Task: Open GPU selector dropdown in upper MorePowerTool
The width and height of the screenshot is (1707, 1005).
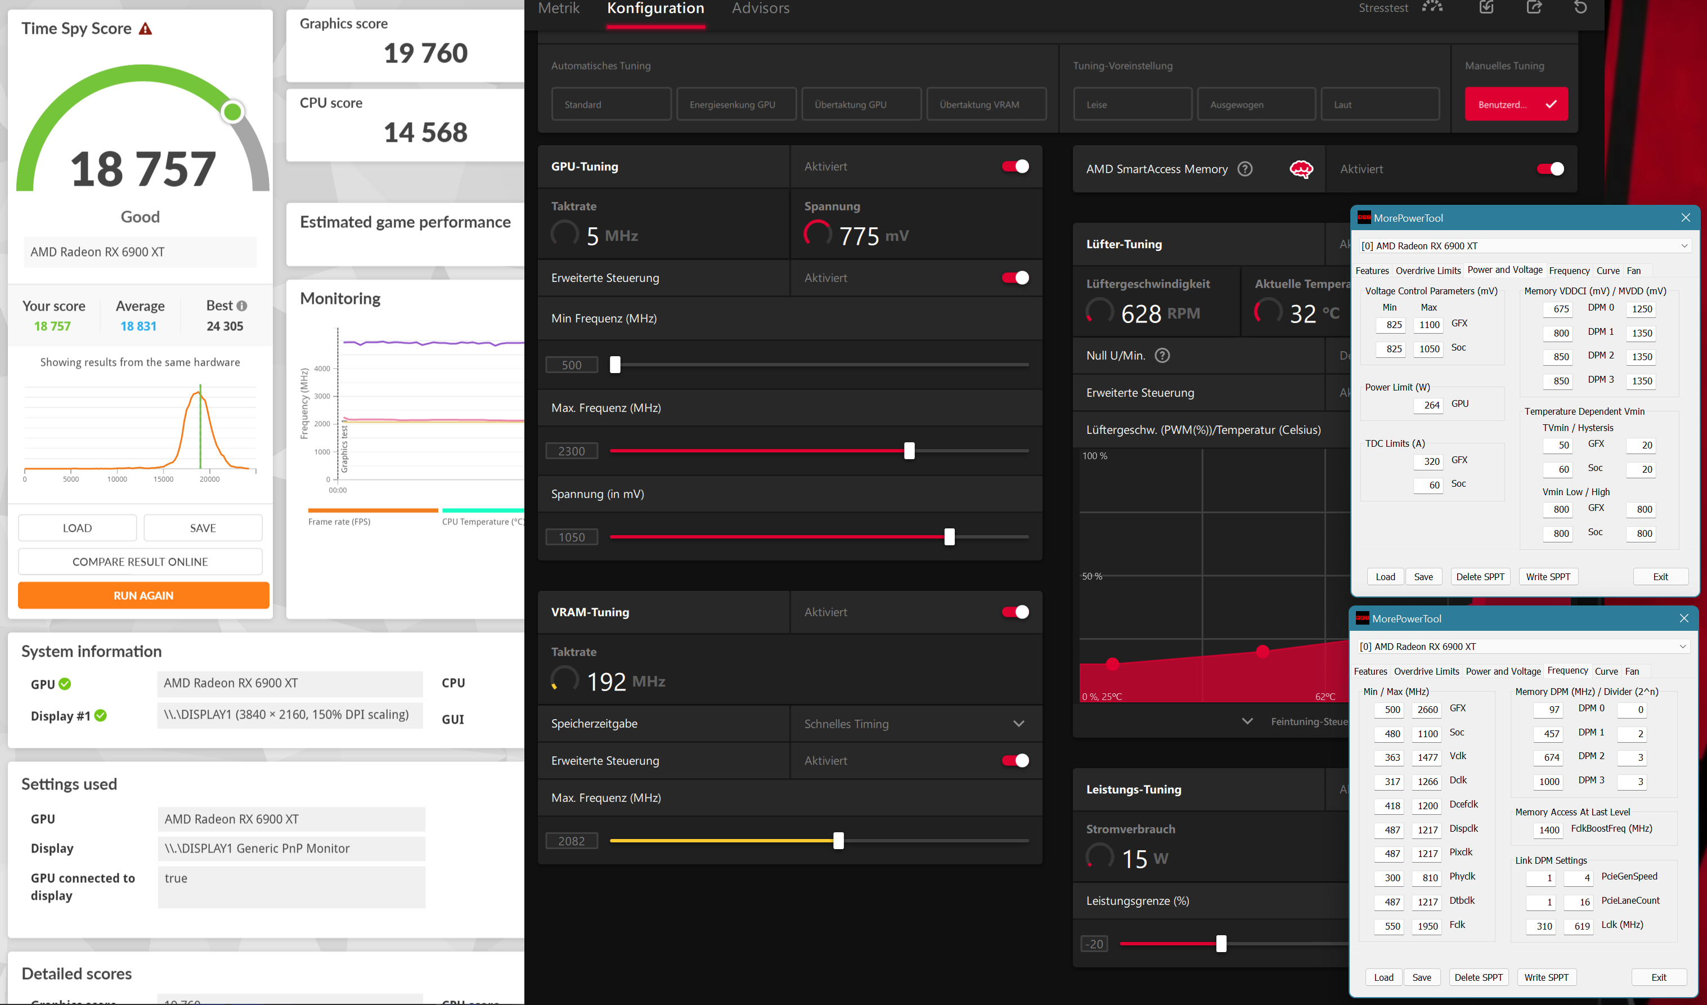Action: pos(1684,246)
